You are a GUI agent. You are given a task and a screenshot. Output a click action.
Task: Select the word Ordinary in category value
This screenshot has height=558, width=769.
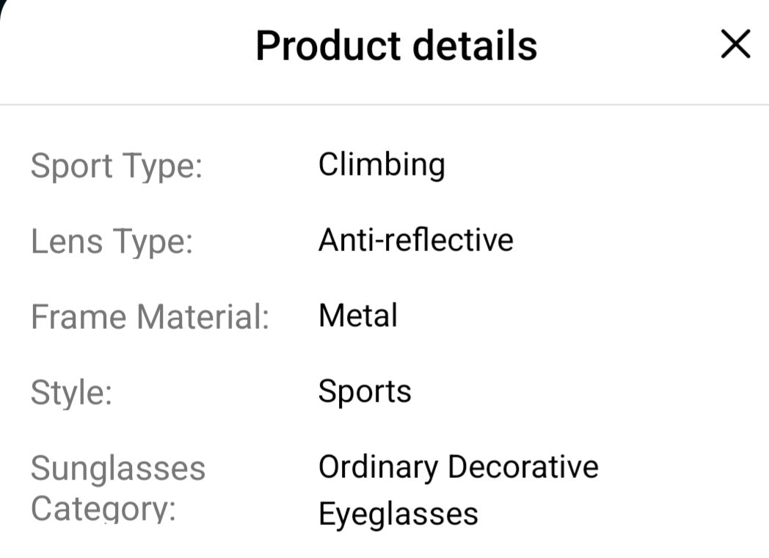(378, 467)
